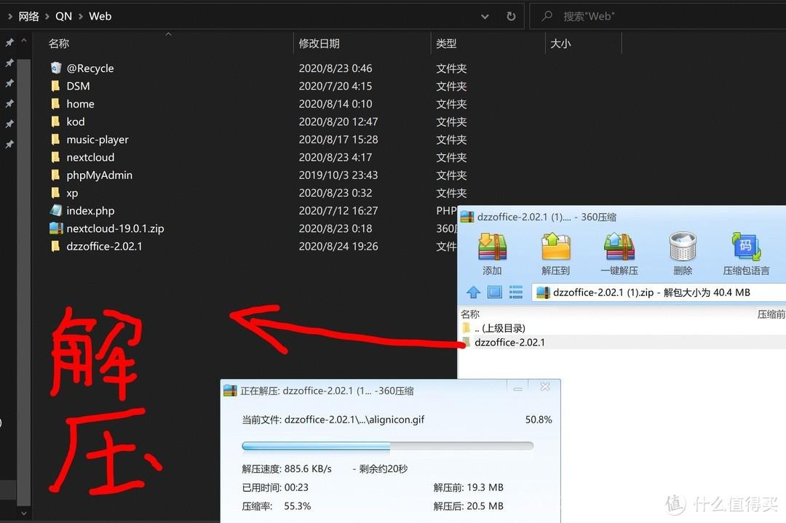Select dzzoffice-2.02.1 folder icon in Explorer

(x=55, y=246)
